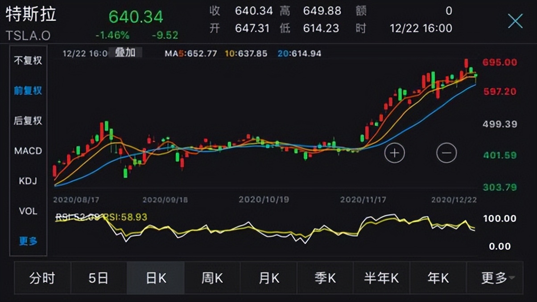Switch to 分时 tab
The height and width of the screenshot is (302, 537).
42,278
